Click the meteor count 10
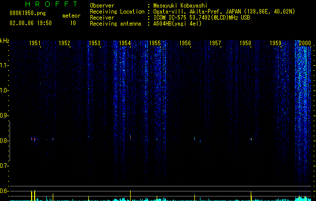 click(73, 23)
